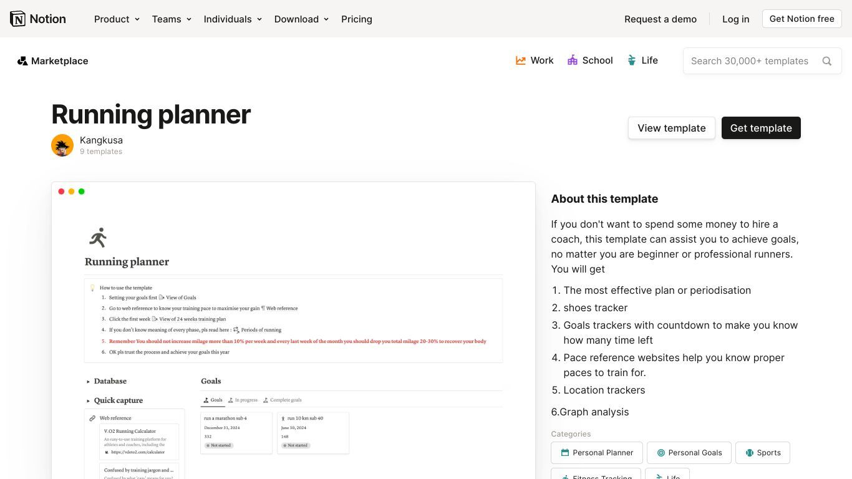
Task: Click Get Notion free button
Action: (802, 19)
